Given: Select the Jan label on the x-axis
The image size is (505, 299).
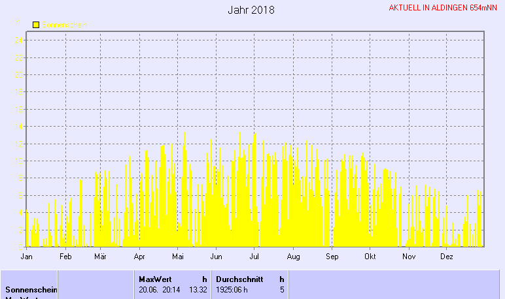Looking at the screenshot, I should [27, 257].
